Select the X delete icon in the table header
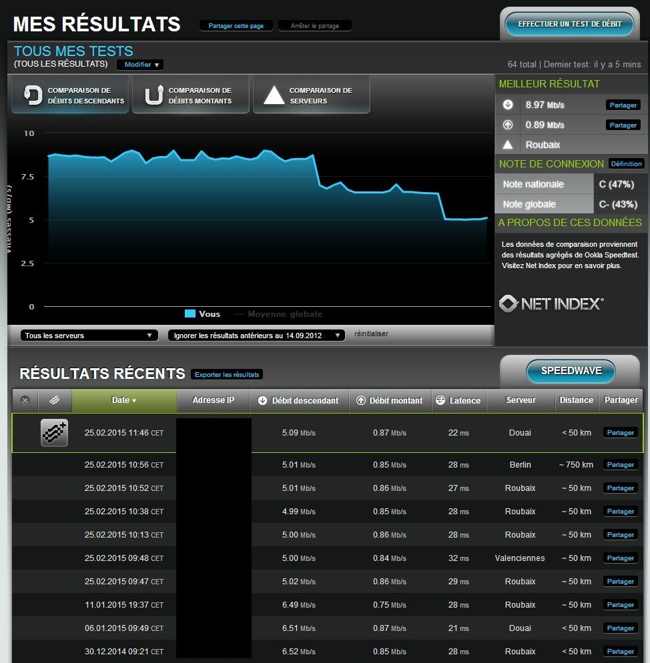The height and width of the screenshot is (663, 650). (25, 400)
